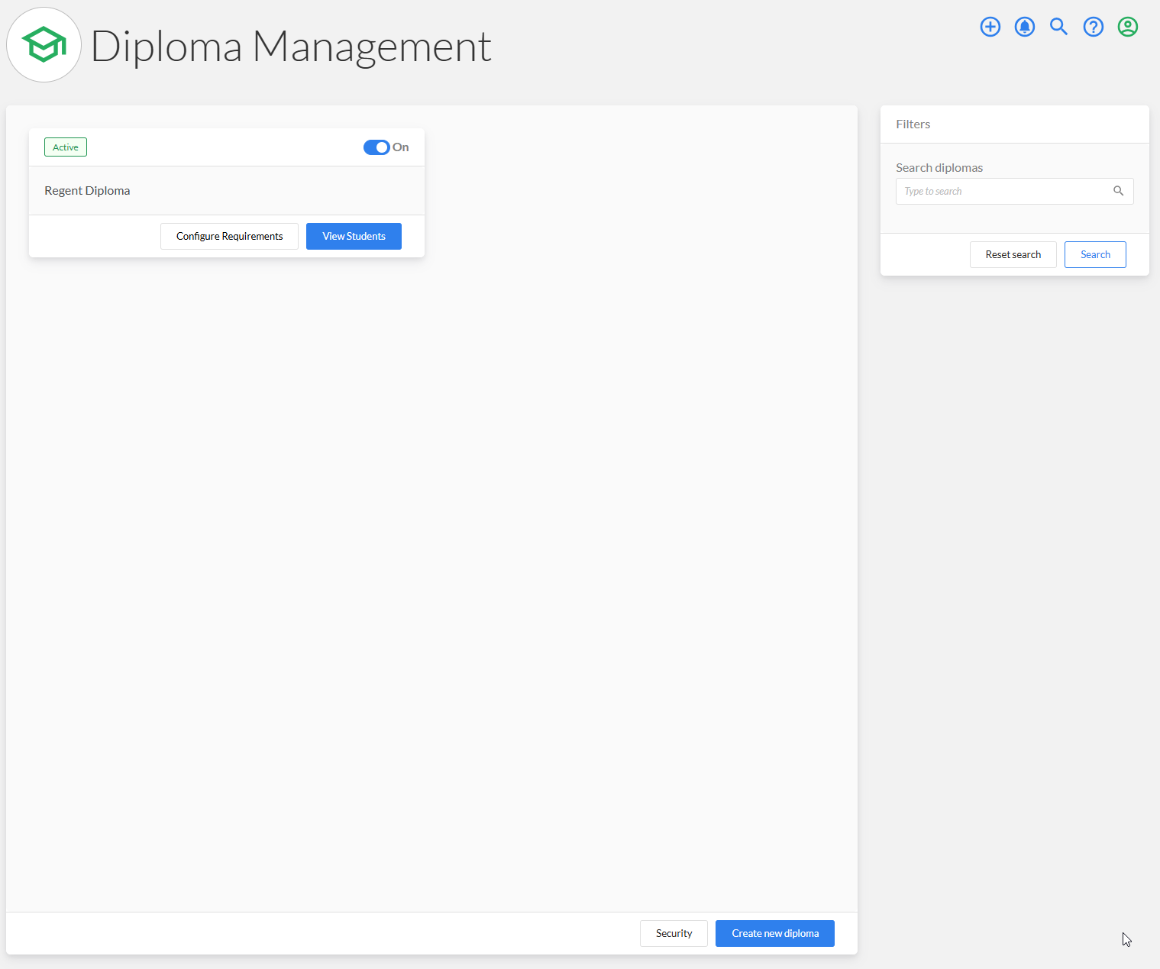
Task: Click the graduation cap logo icon
Action: click(44, 45)
